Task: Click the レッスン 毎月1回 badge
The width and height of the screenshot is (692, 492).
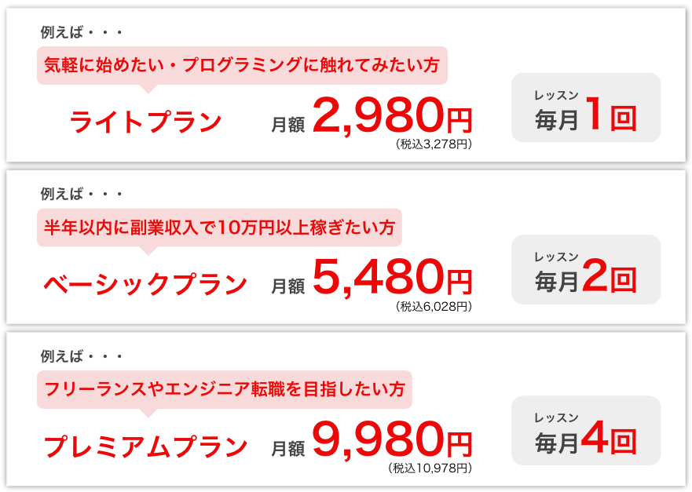Action: click(x=585, y=108)
